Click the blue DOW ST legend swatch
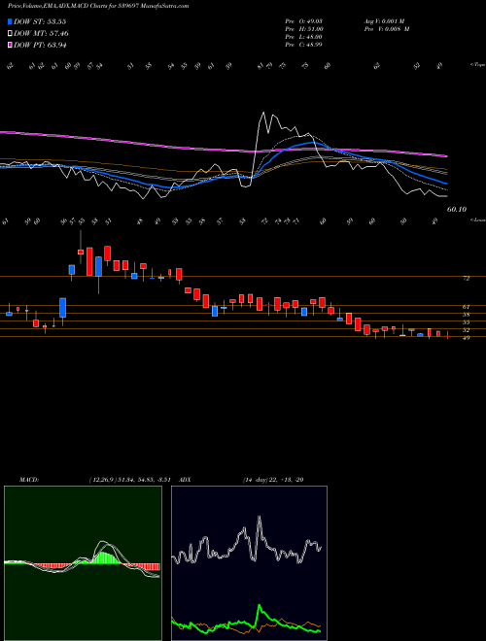486x641 pixels. pos(10,21)
